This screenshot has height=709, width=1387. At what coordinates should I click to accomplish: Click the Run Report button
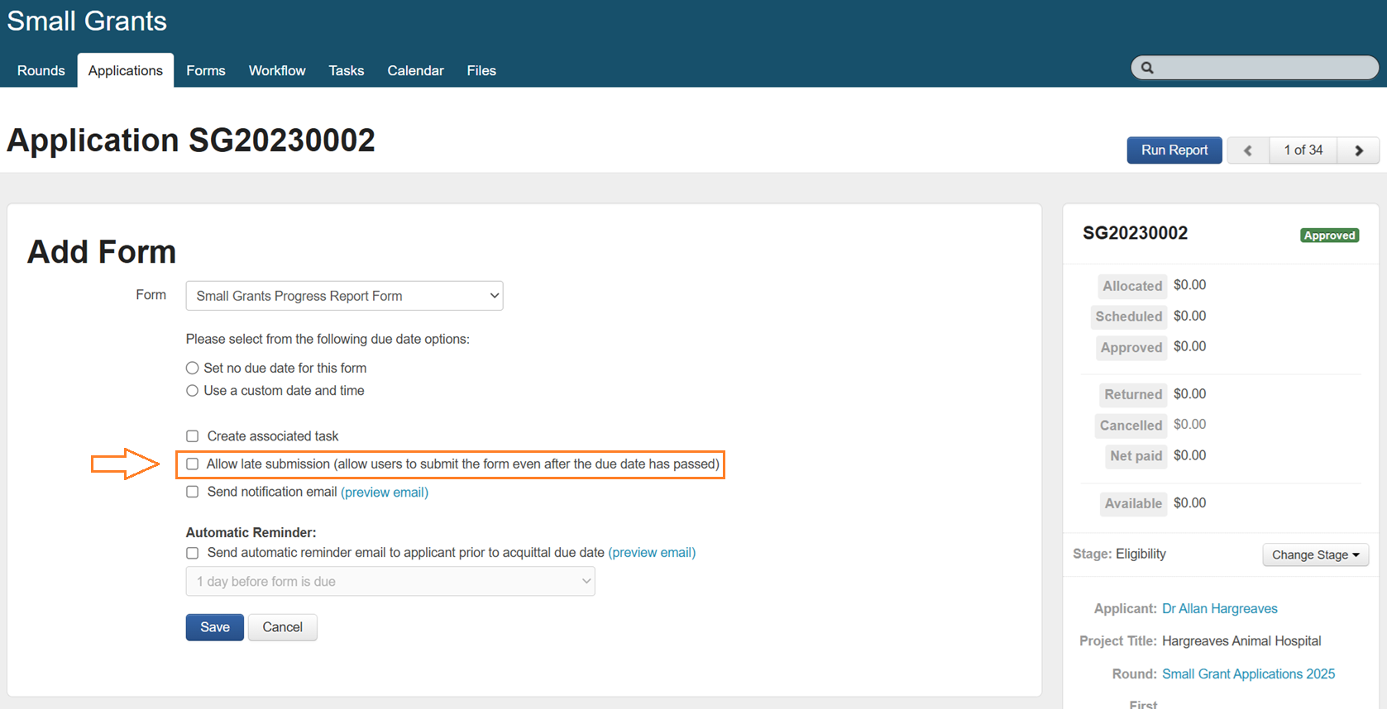click(x=1174, y=150)
